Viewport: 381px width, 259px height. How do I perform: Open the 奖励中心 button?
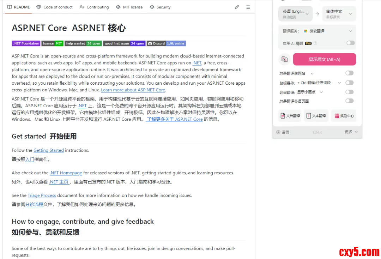(344, 116)
